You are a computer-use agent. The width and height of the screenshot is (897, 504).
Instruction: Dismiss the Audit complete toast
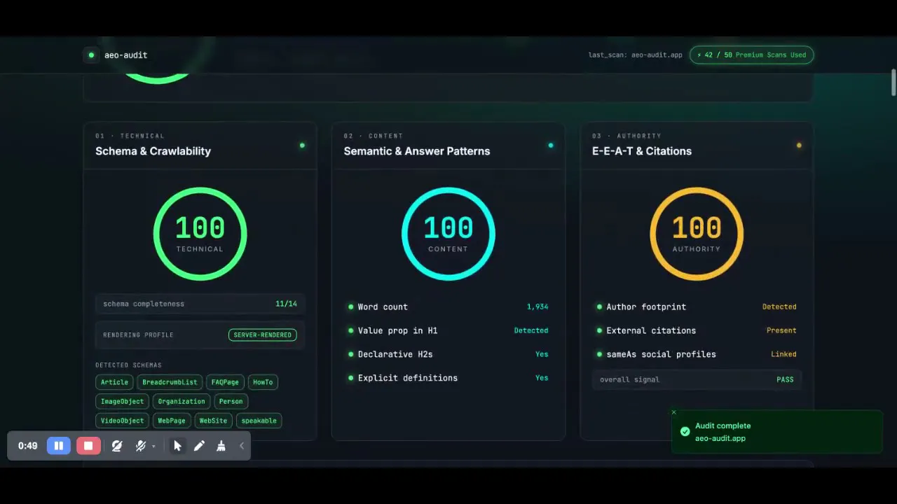674,412
